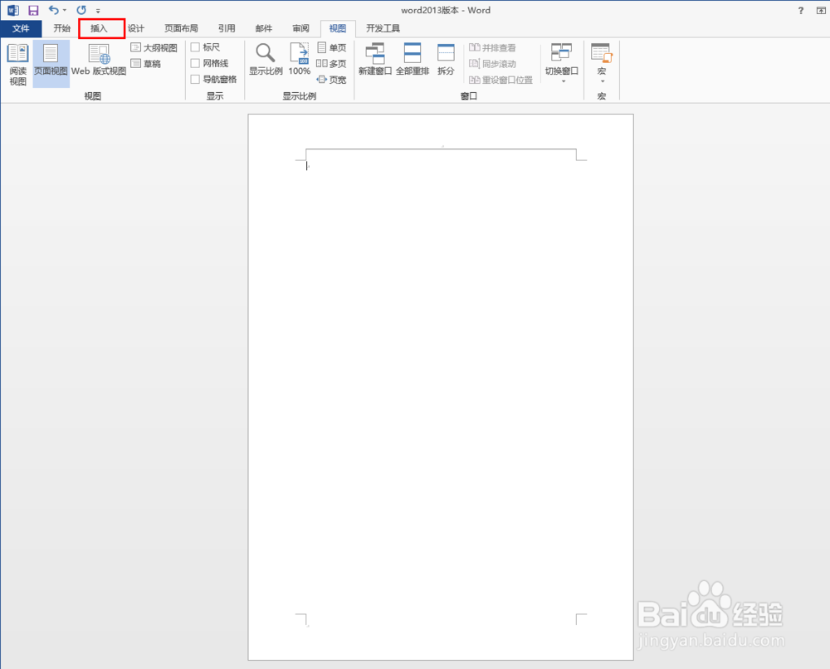Click the 宏 Macros icon
Image resolution: width=830 pixels, height=669 pixels.
click(x=601, y=53)
